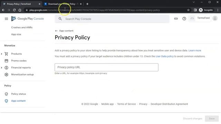Click the Promo codes store icon
Screen dimensions: 221x124
tap(6, 61)
